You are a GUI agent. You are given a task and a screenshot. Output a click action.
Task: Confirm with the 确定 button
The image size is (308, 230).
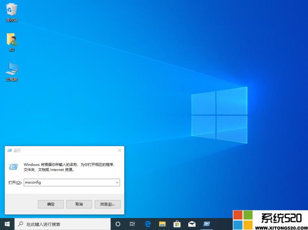click(50, 204)
